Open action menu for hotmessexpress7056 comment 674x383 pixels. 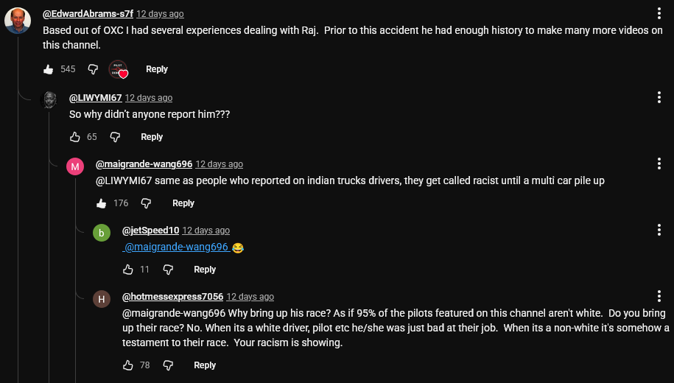tap(659, 296)
